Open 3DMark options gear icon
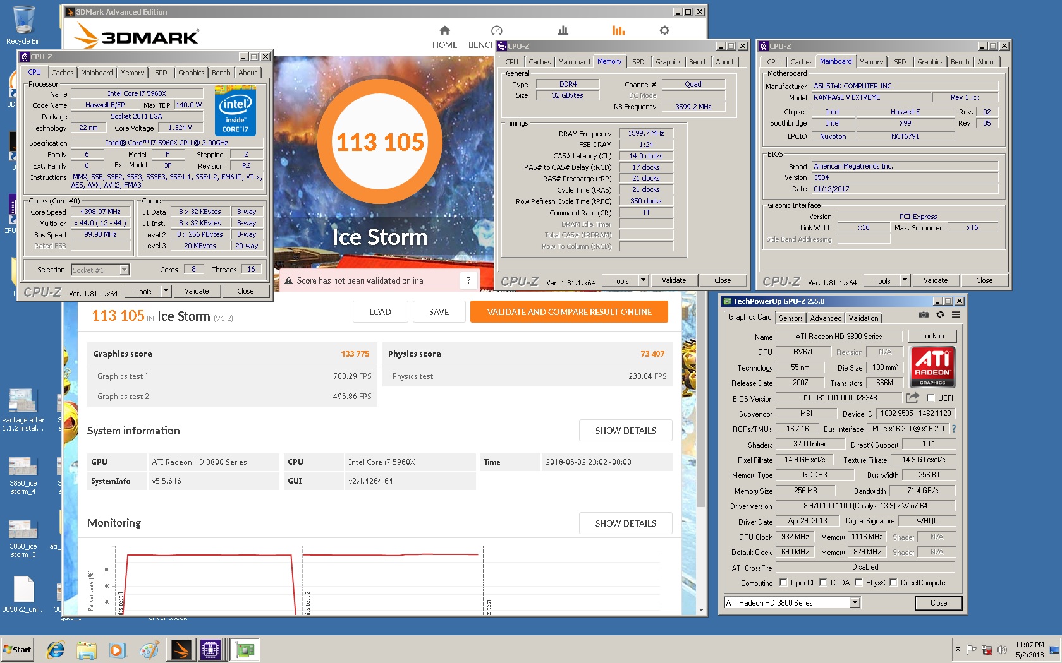Image resolution: width=1062 pixels, height=663 pixels. coord(664,30)
